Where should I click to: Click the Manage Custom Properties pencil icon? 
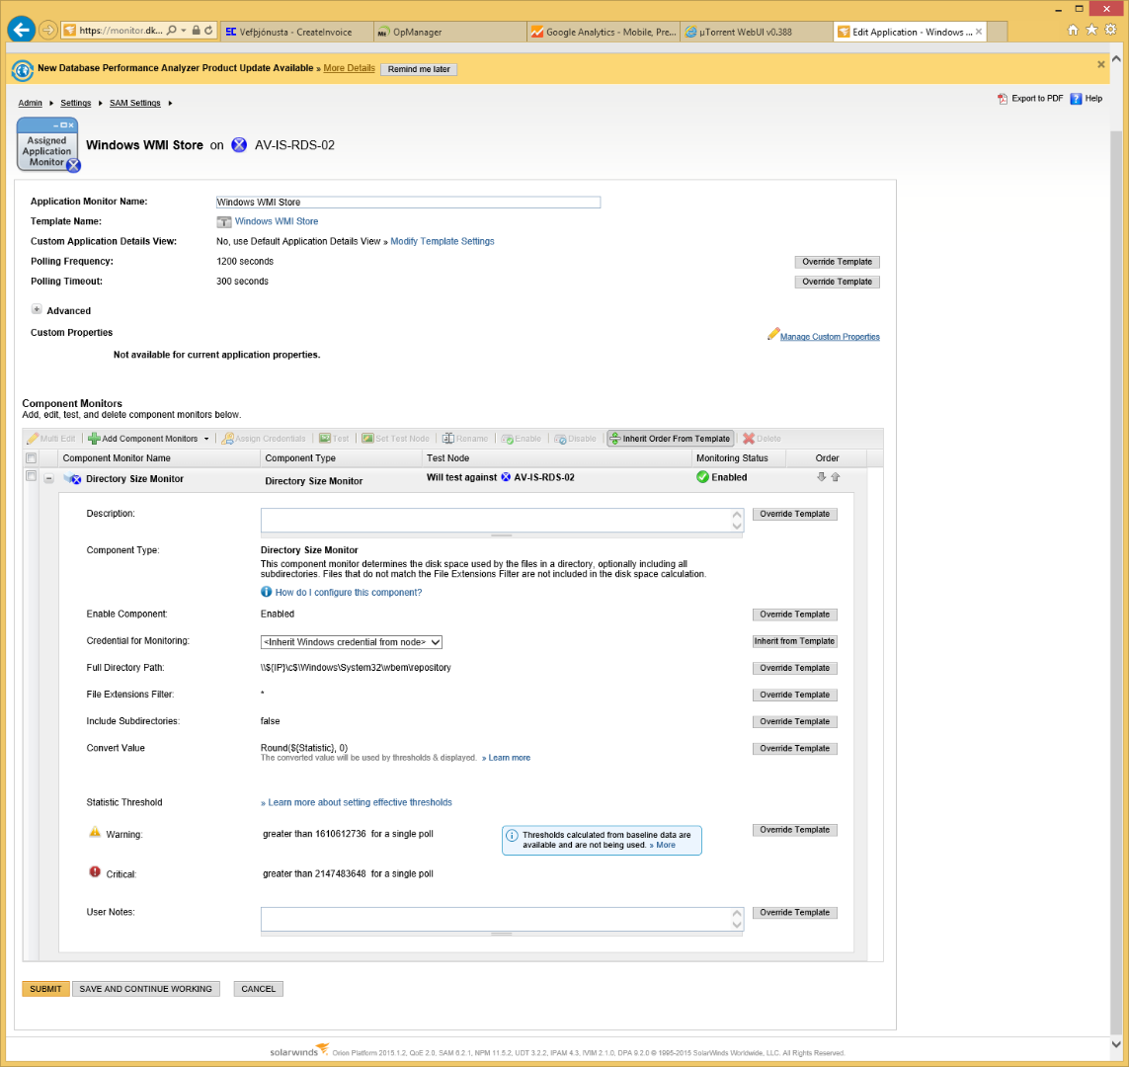(x=772, y=334)
